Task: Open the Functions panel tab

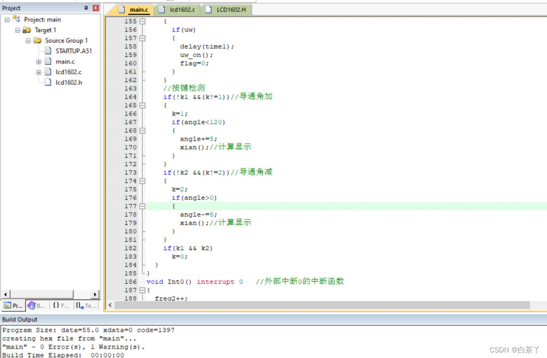Action: (x=61, y=305)
